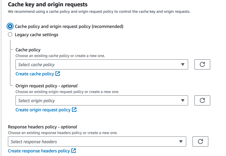Screen dimensions: 226x156
Task: Refresh the origin request policy list
Action: click(x=202, y=100)
